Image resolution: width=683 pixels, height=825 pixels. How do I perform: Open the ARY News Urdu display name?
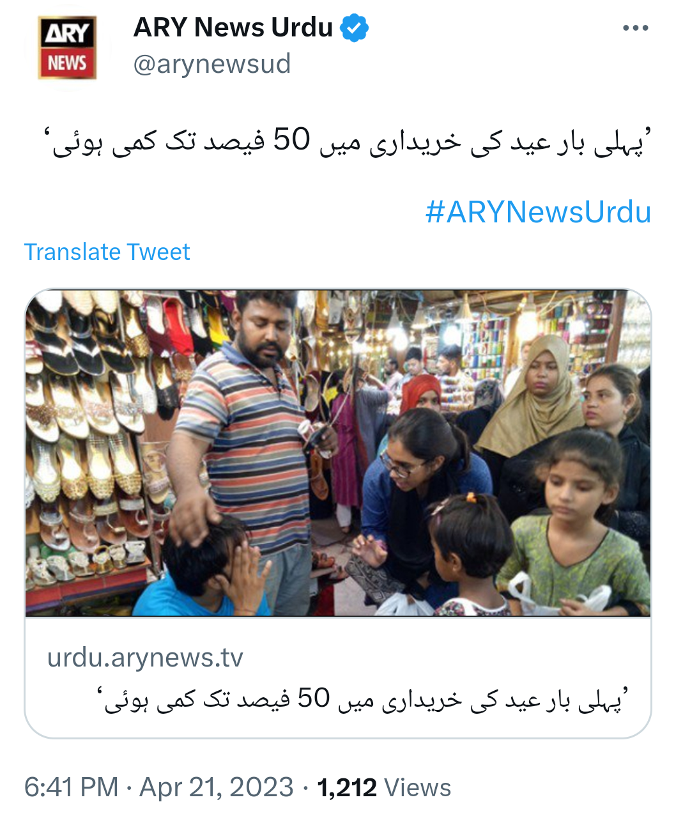pos(233,28)
